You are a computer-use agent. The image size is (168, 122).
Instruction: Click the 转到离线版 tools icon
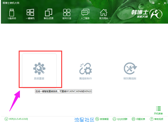click(130, 68)
